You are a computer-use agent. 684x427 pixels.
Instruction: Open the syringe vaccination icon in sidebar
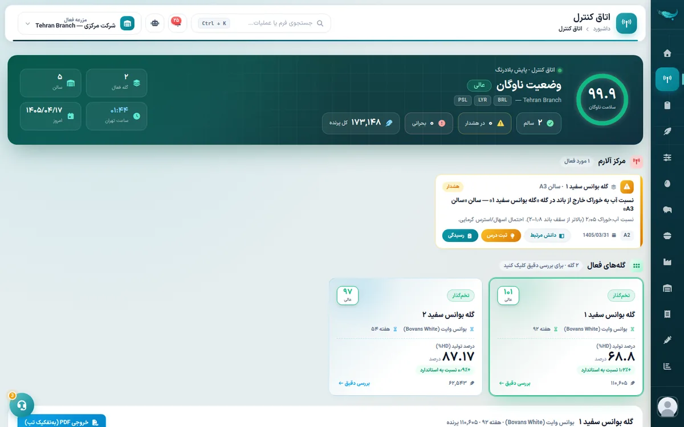point(667,340)
